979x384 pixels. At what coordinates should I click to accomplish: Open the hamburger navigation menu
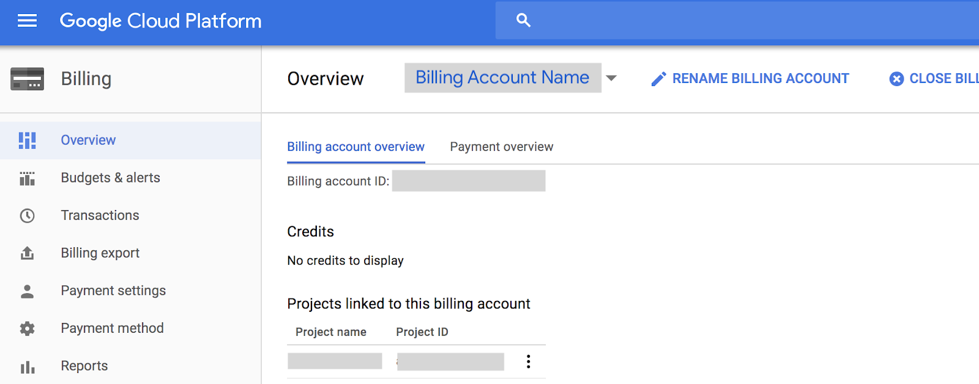(27, 21)
